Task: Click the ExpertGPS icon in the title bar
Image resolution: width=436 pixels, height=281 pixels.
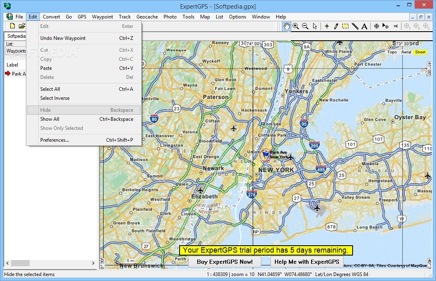Action: [7, 5]
